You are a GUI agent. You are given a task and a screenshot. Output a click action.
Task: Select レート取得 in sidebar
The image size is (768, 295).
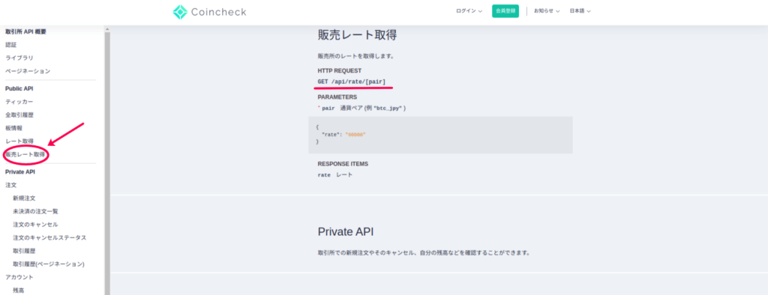(19, 141)
